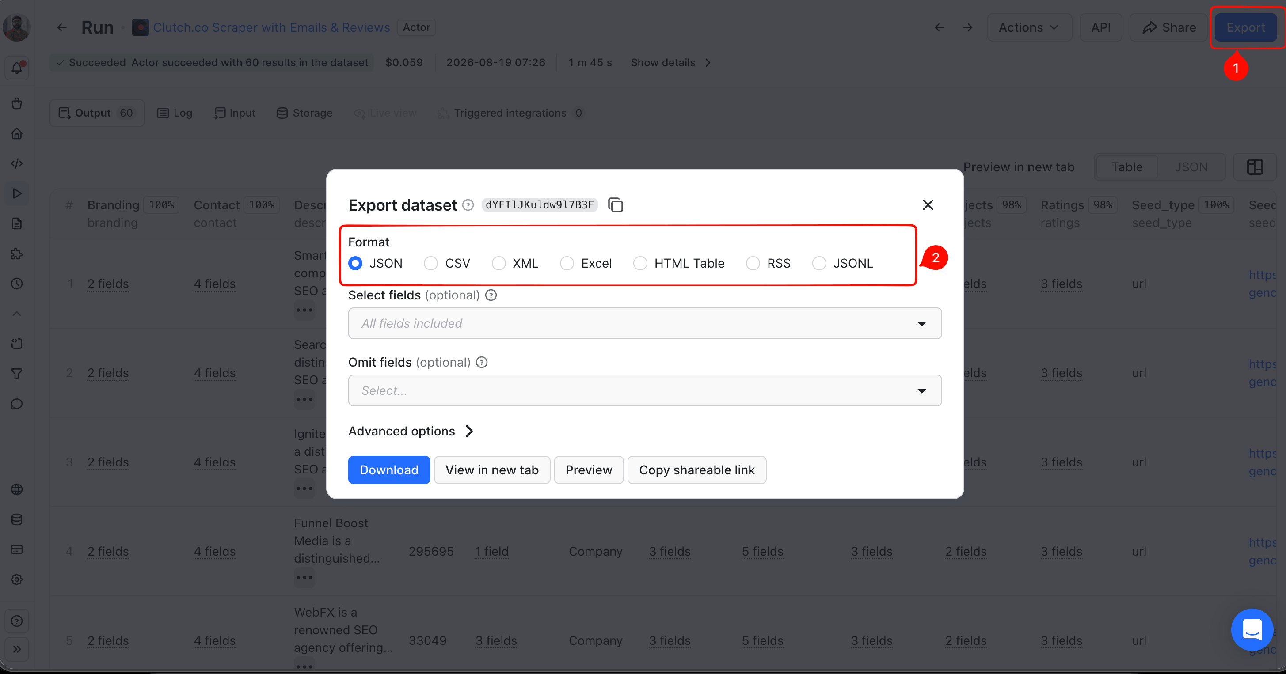Image resolution: width=1286 pixels, height=674 pixels.
Task: Open Intercom chat launcher
Action: 1252,629
